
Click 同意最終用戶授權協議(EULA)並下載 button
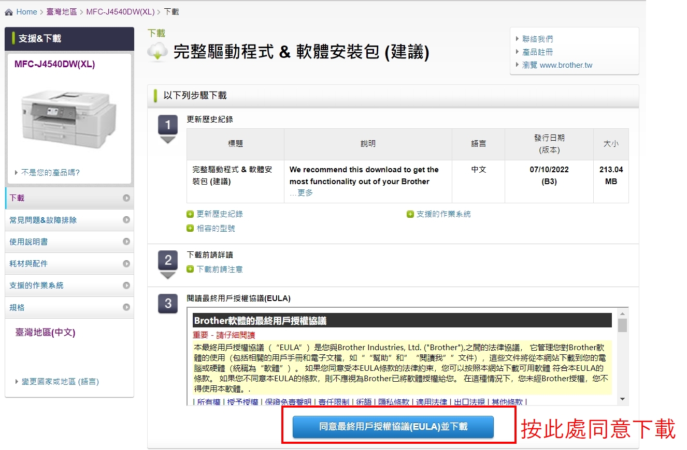(x=393, y=427)
